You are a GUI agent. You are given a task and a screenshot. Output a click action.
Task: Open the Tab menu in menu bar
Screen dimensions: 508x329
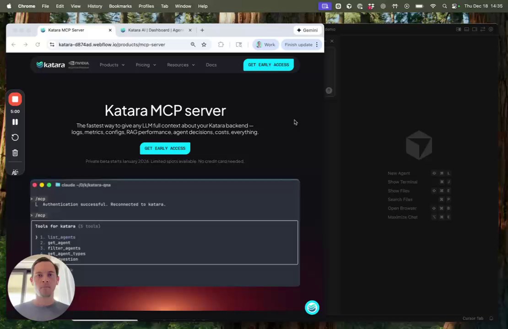[165, 6]
